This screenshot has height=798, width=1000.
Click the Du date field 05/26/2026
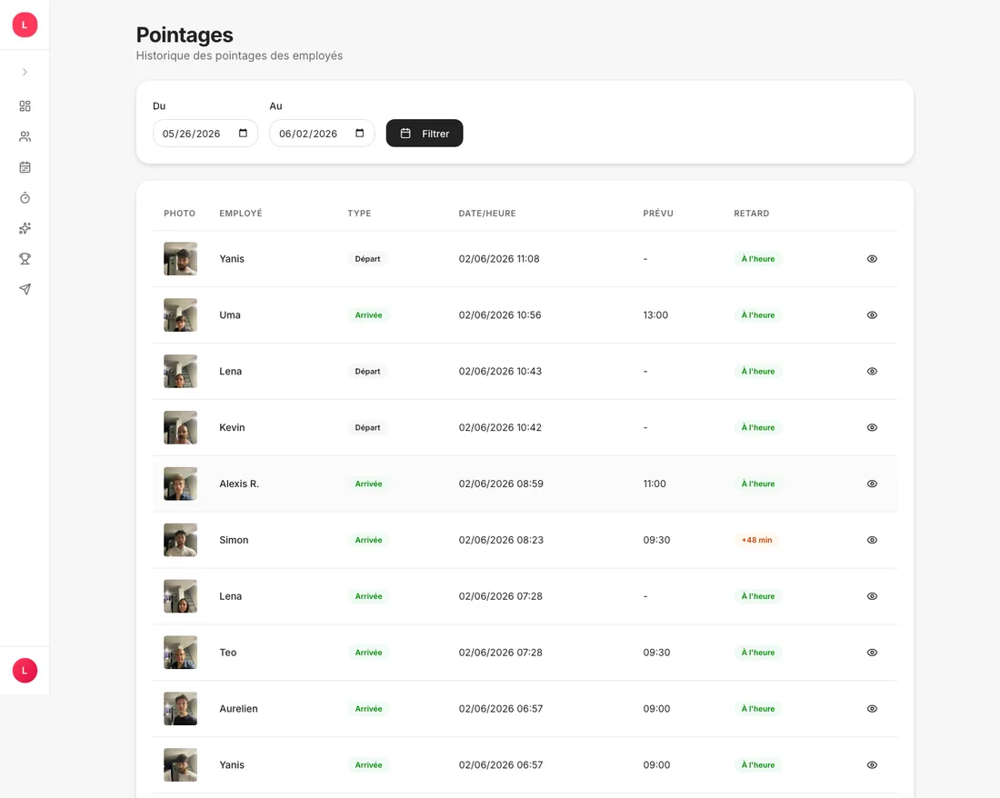(x=205, y=134)
